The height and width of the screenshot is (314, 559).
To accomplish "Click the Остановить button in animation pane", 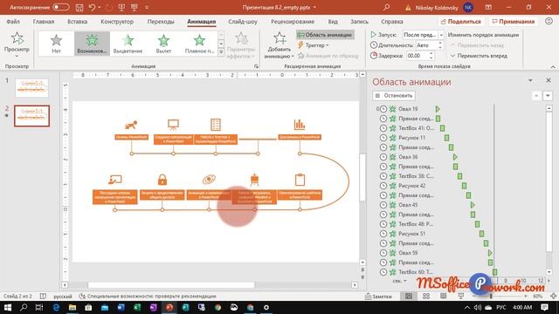I will (394, 95).
